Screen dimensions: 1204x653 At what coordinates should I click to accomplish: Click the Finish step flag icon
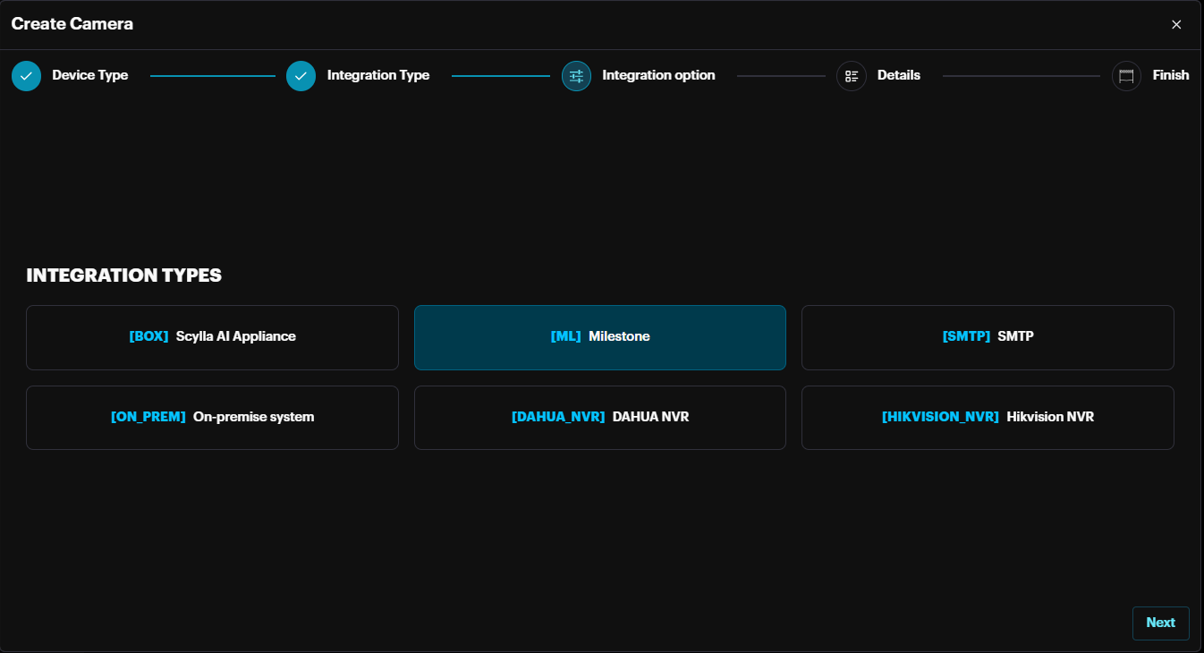point(1126,76)
